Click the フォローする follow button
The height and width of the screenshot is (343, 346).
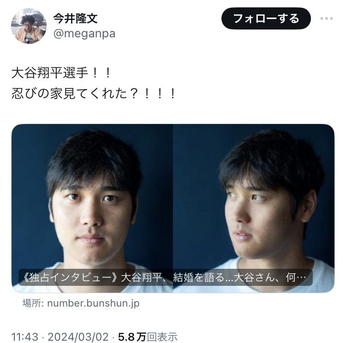pos(266,18)
